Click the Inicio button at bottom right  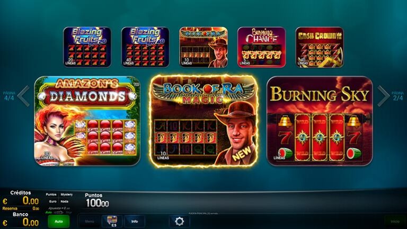(395, 221)
